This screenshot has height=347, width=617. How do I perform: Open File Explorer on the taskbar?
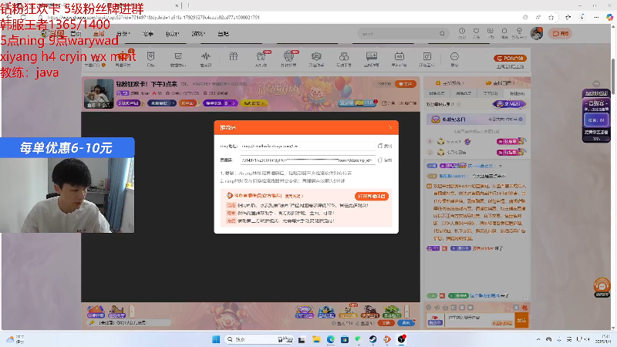[316, 339]
